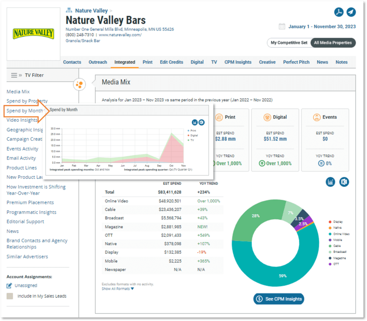
Task: Toggle Display in donut legend
Action: tap(335, 221)
